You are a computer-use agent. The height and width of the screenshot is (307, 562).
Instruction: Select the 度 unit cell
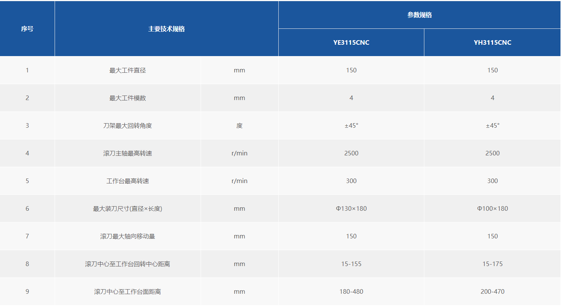point(239,125)
